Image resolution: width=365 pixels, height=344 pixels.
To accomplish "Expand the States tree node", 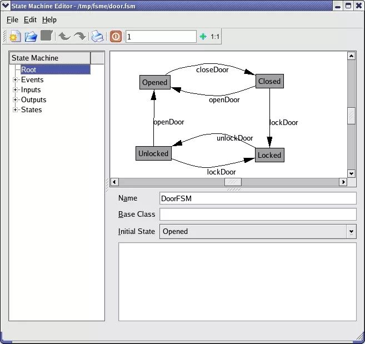I will 16,110.
